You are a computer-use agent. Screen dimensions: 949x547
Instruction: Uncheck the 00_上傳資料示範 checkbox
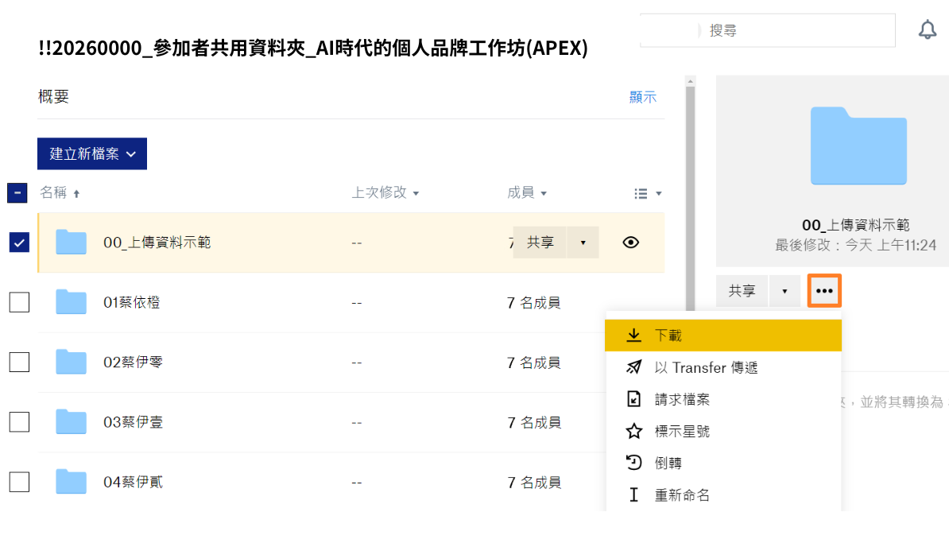point(19,242)
